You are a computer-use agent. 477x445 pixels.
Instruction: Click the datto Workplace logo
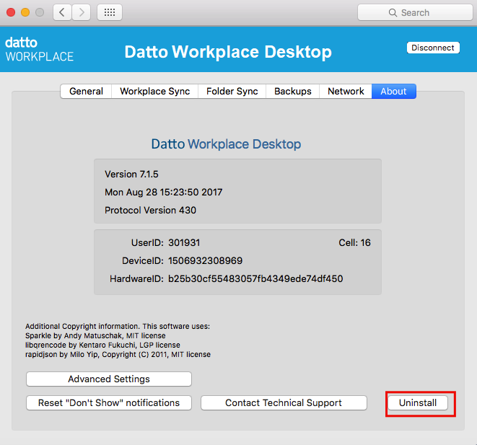tap(39, 49)
